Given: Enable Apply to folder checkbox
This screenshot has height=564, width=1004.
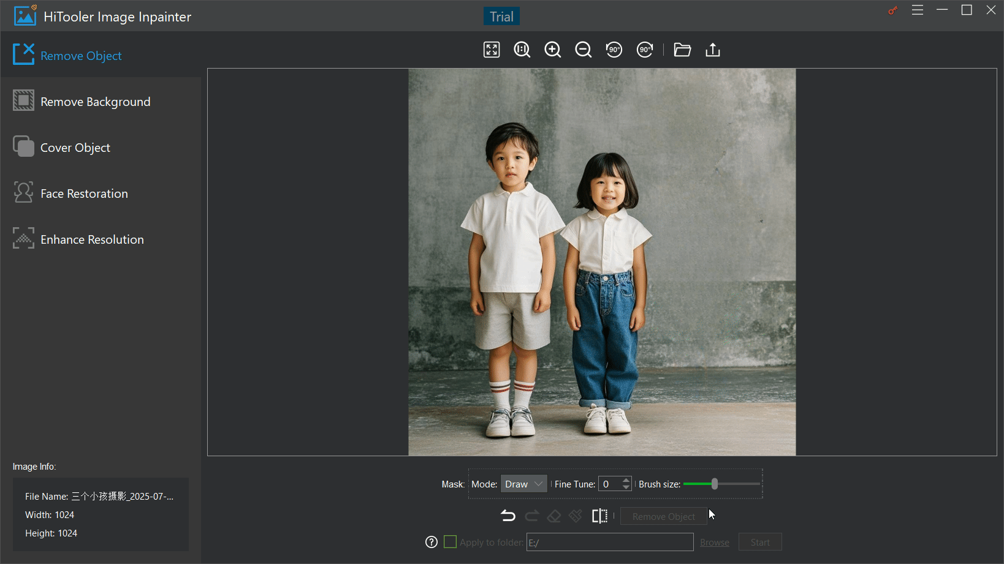Looking at the screenshot, I should pyautogui.click(x=450, y=542).
